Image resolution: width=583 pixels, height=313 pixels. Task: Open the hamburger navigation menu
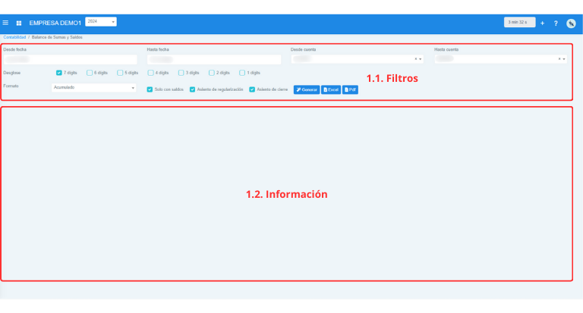(x=5, y=23)
